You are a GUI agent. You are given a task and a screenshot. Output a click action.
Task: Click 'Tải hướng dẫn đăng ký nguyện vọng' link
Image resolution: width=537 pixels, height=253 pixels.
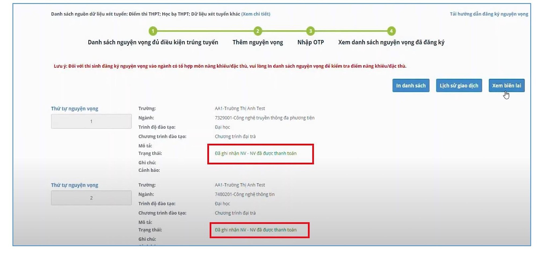click(x=489, y=14)
